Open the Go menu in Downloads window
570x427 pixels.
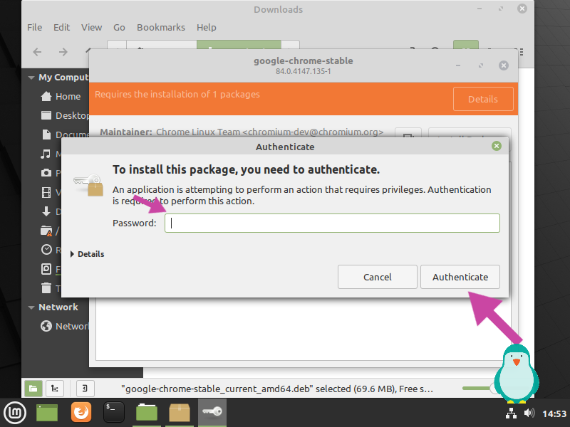[119, 27]
